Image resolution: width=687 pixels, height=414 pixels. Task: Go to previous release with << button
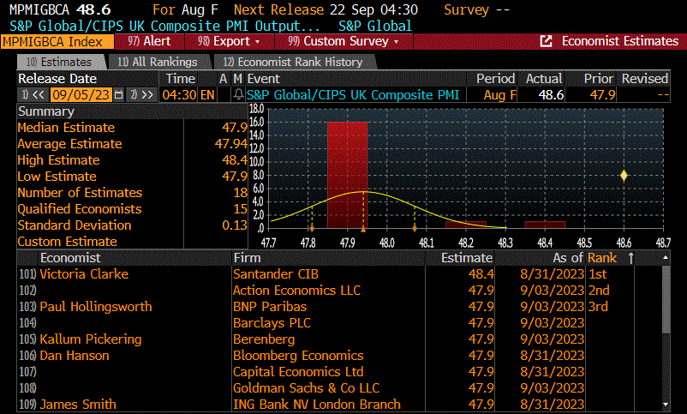33,95
